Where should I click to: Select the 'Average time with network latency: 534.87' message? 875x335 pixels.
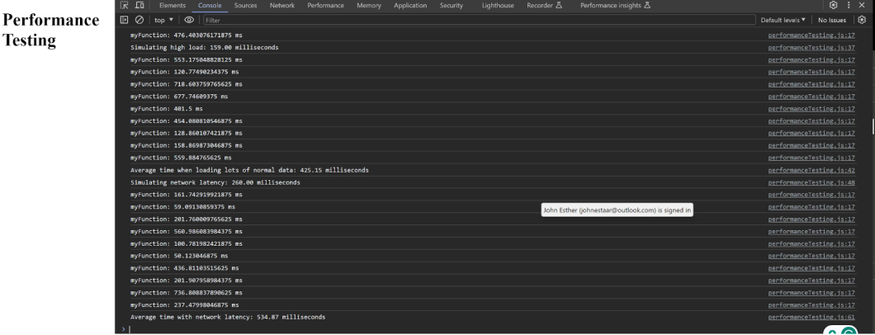click(x=228, y=317)
